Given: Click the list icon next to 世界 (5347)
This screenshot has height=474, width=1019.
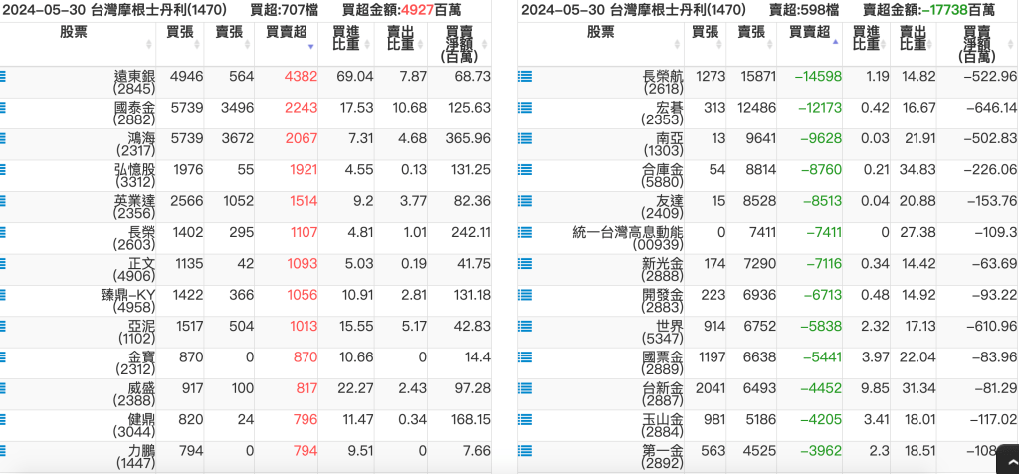Looking at the screenshot, I should 525,327.
